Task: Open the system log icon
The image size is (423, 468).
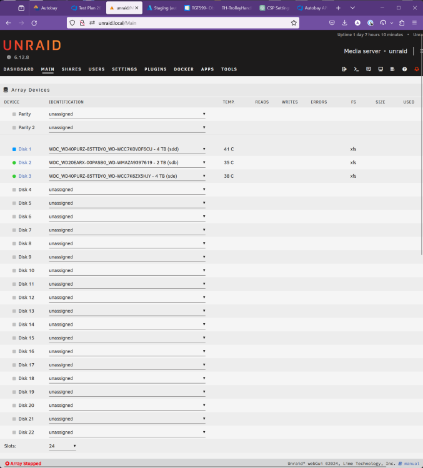Action: [x=392, y=69]
